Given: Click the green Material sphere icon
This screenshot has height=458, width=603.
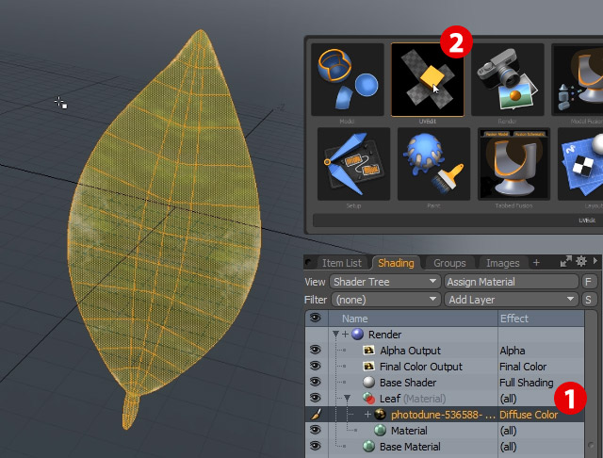Looking at the screenshot, I should 380,431.
